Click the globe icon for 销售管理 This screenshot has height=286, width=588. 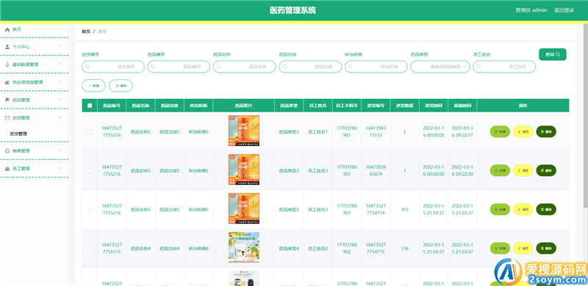coord(7,151)
